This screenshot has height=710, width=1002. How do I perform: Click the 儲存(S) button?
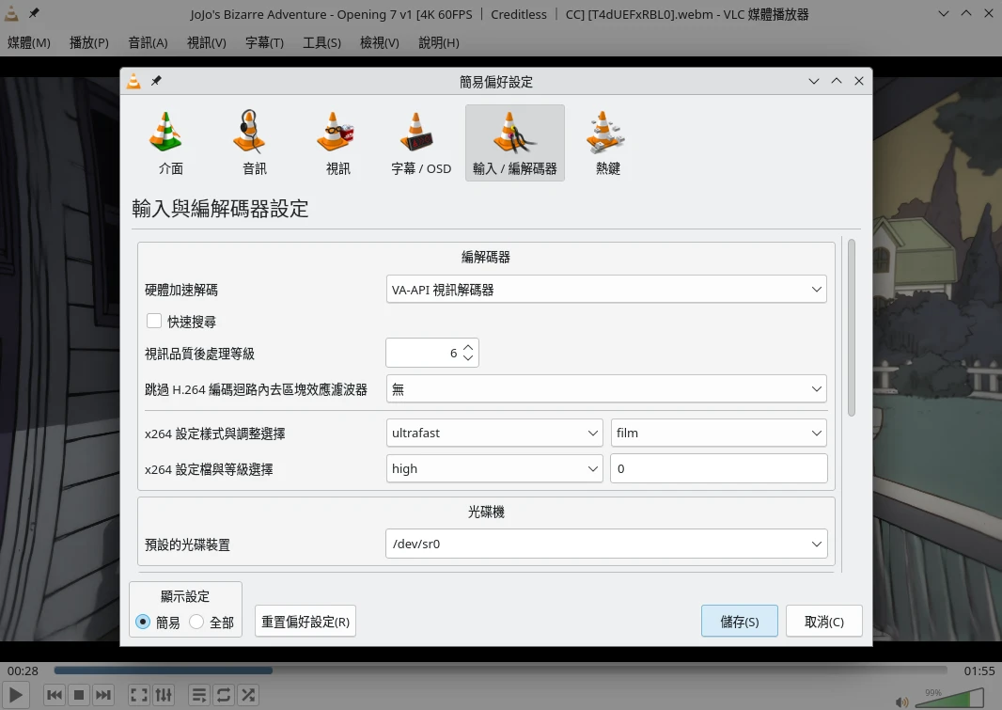coord(739,622)
